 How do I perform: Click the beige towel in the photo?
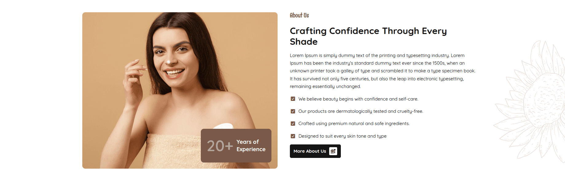pyautogui.click(x=172, y=150)
